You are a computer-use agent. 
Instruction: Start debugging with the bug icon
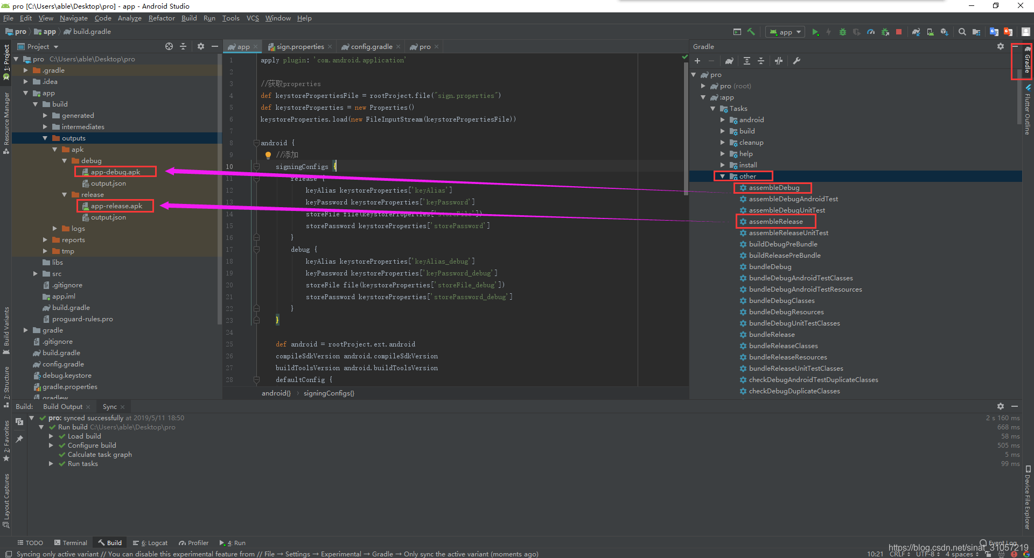coord(843,32)
